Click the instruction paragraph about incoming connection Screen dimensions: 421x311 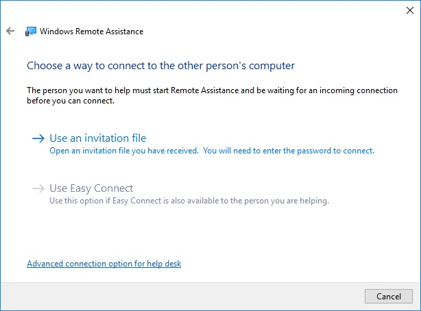[x=212, y=95]
